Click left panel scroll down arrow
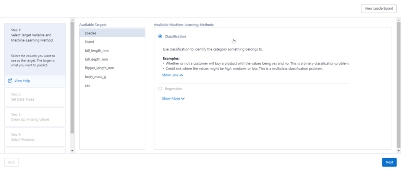This screenshot has width=401, height=171. [x=72, y=151]
